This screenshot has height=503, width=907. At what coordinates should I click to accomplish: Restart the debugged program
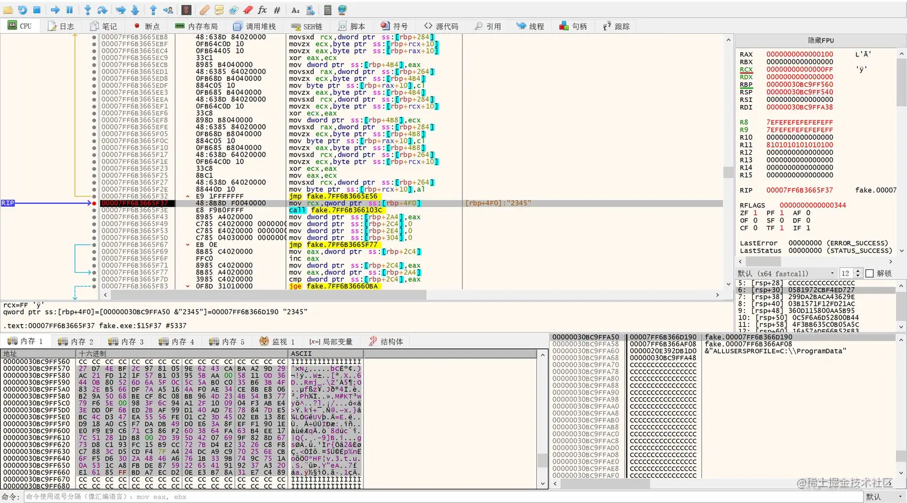[23, 10]
